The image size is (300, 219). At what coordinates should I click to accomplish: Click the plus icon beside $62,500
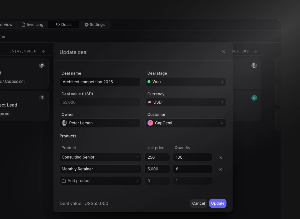click(x=256, y=51)
